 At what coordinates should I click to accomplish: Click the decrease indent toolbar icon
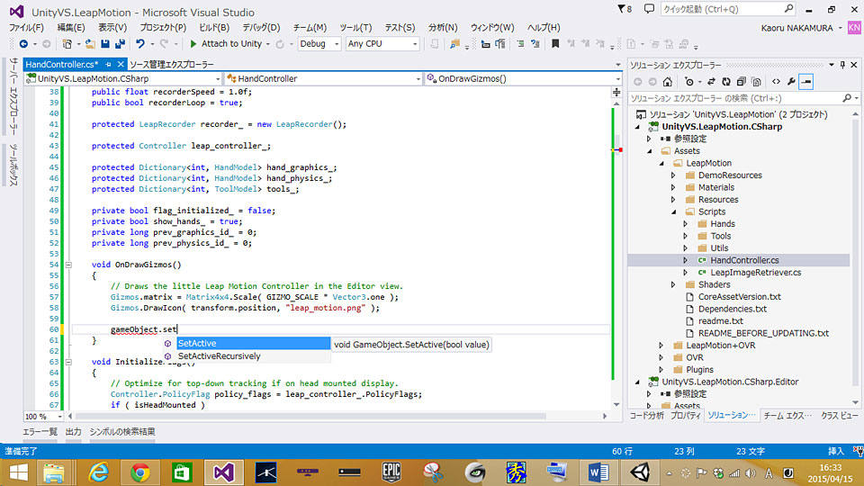tap(485, 43)
